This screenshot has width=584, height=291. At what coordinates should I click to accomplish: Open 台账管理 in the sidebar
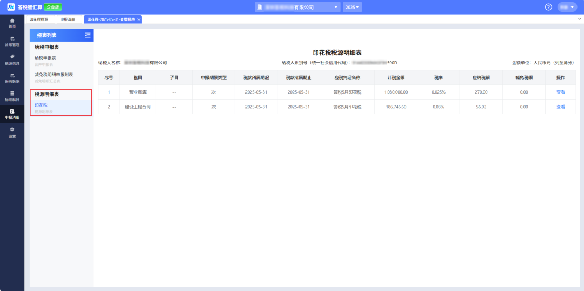pyautogui.click(x=12, y=41)
